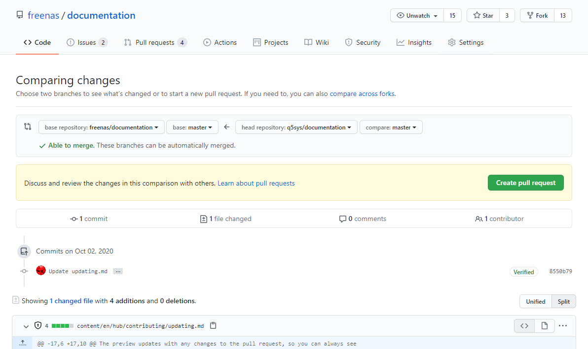Image resolution: width=588 pixels, height=349 pixels.
Task: Expand commit message ellipsis button
Action: [x=117, y=271]
